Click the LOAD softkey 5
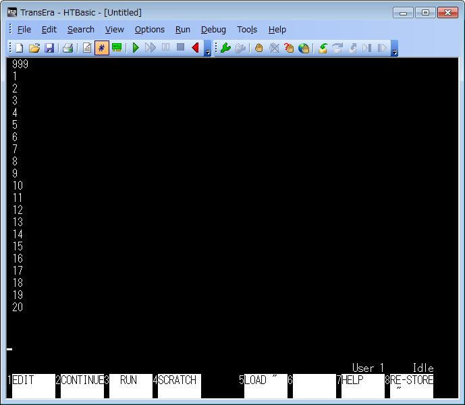The height and width of the screenshot is (405, 465). [x=266, y=385]
